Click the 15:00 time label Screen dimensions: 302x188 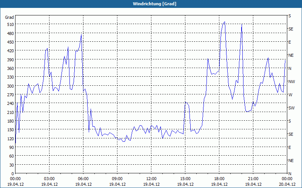click(x=185, y=179)
